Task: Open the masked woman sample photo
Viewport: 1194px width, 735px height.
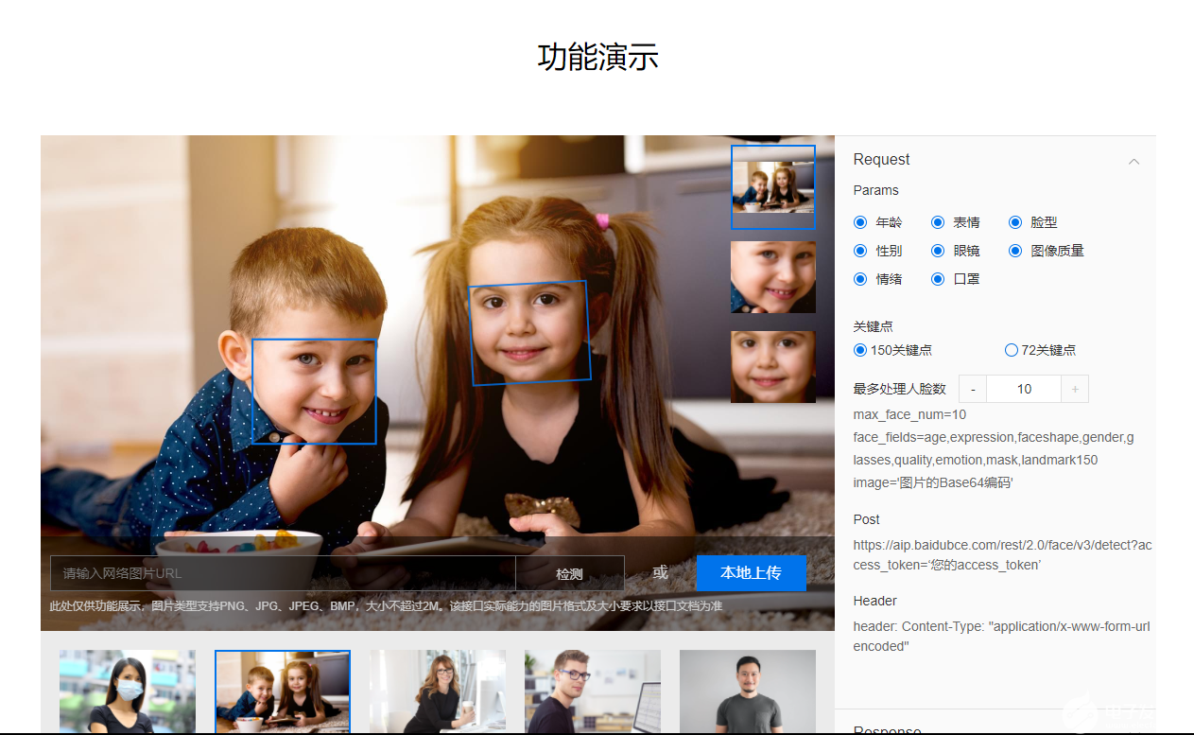Action: point(127,691)
